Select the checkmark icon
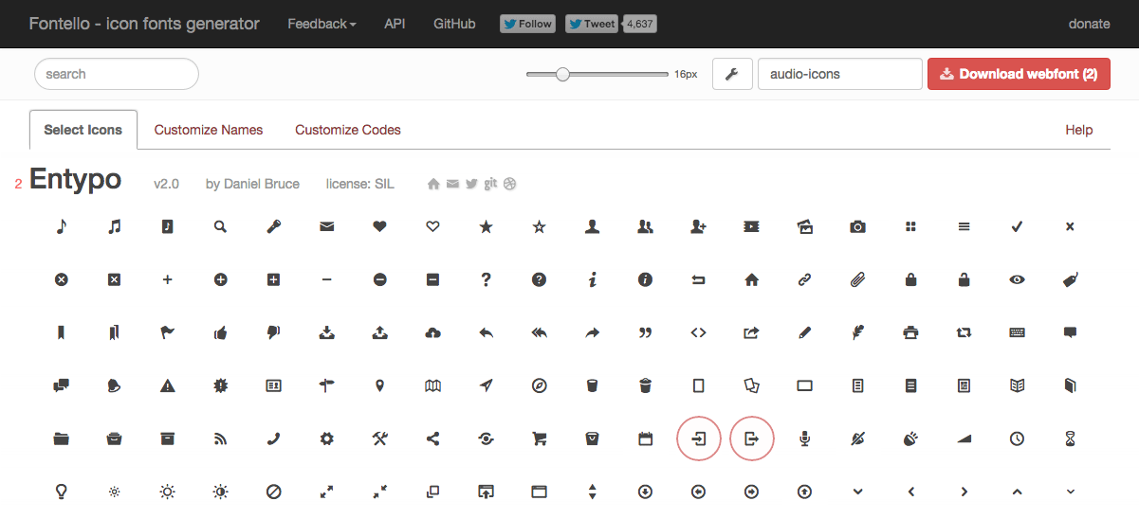The width and height of the screenshot is (1139, 519). 1018,226
